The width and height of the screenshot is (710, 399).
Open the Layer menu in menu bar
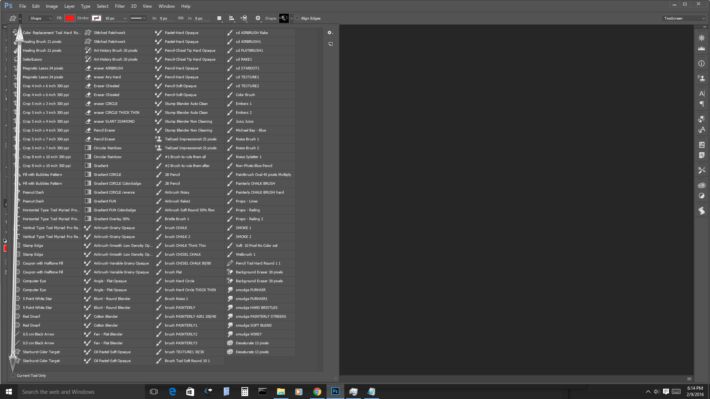(x=69, y=6)
